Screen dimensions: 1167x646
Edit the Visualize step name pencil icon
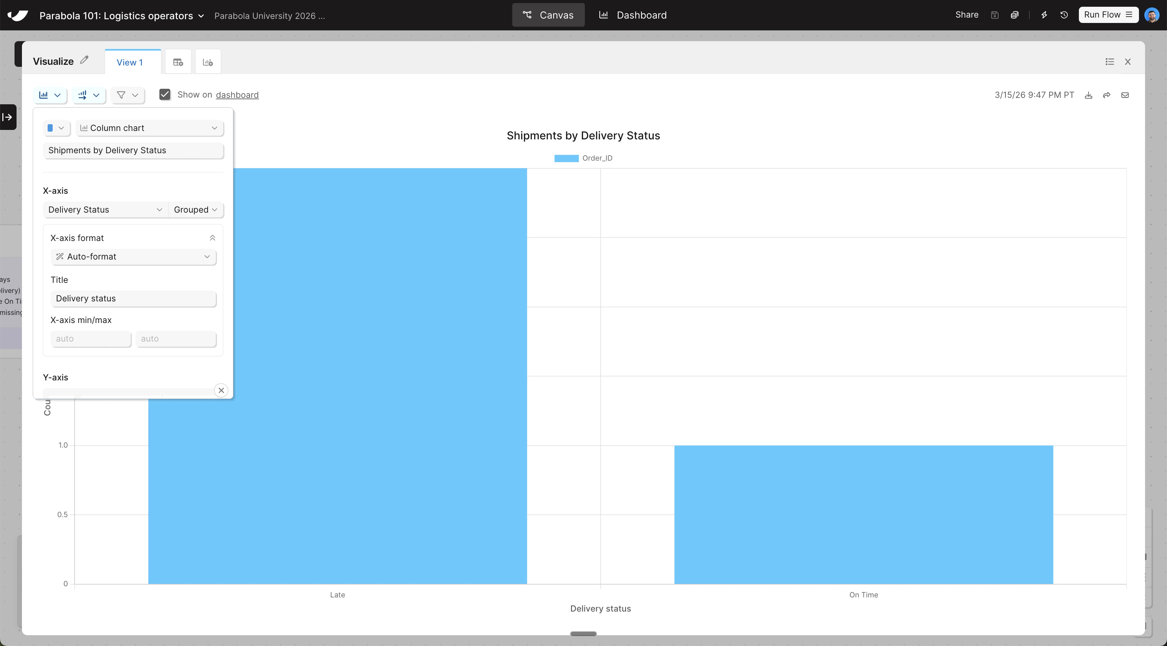pos(84,60)
